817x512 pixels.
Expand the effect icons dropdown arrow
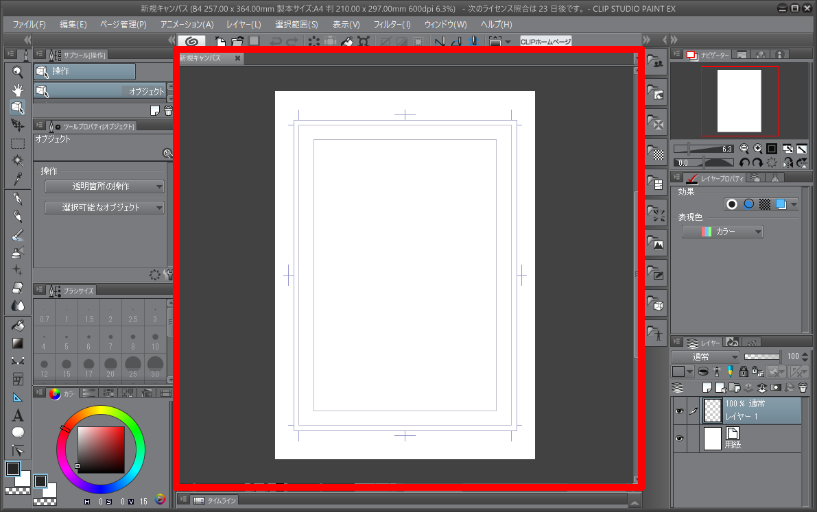pyautogui.click(x=794, y=204)
